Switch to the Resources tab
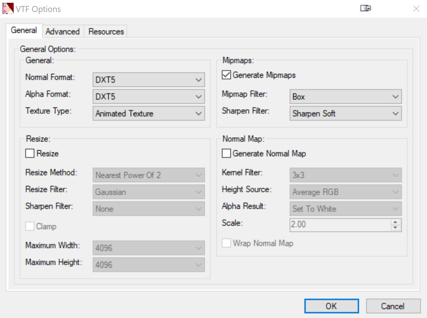 click(106, 31)
